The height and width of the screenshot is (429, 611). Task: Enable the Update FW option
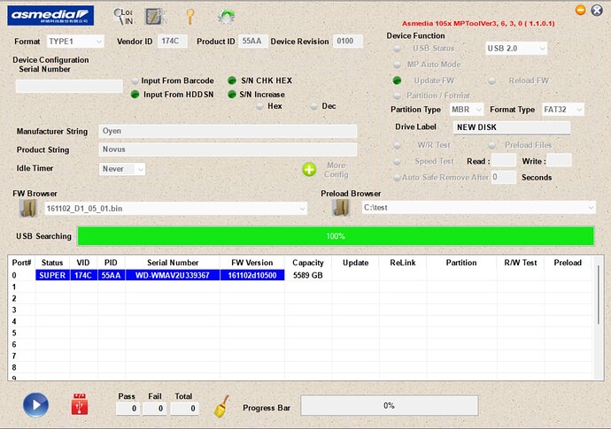tap(398, 80)
